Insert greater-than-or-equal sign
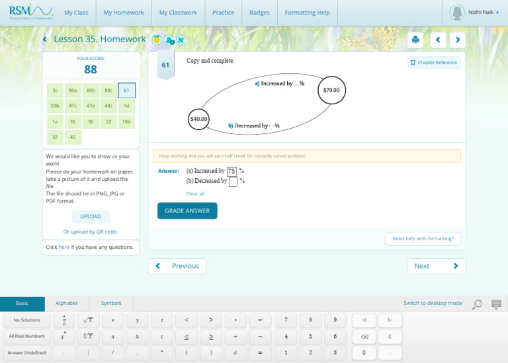Screen dimensions: 508x363 (211, 337)
